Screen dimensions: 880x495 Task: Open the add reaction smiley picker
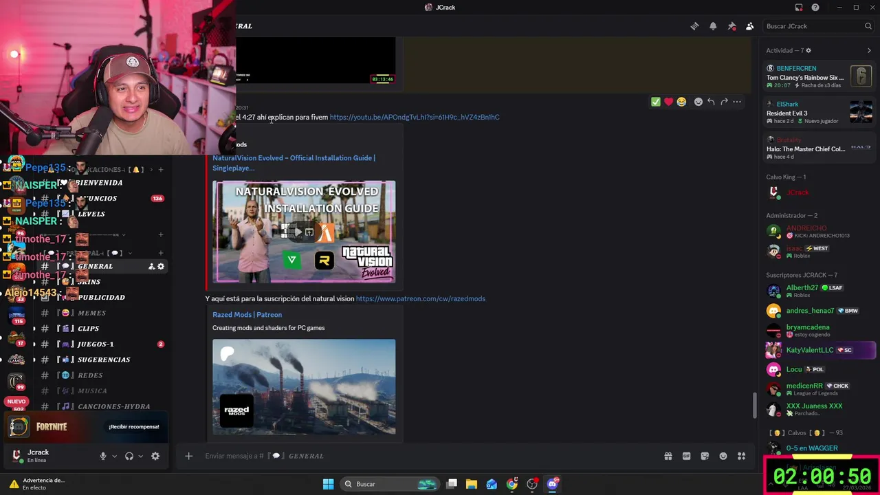point(698,102)
